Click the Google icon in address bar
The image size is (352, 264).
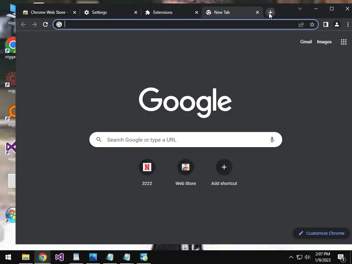(59, 24)
